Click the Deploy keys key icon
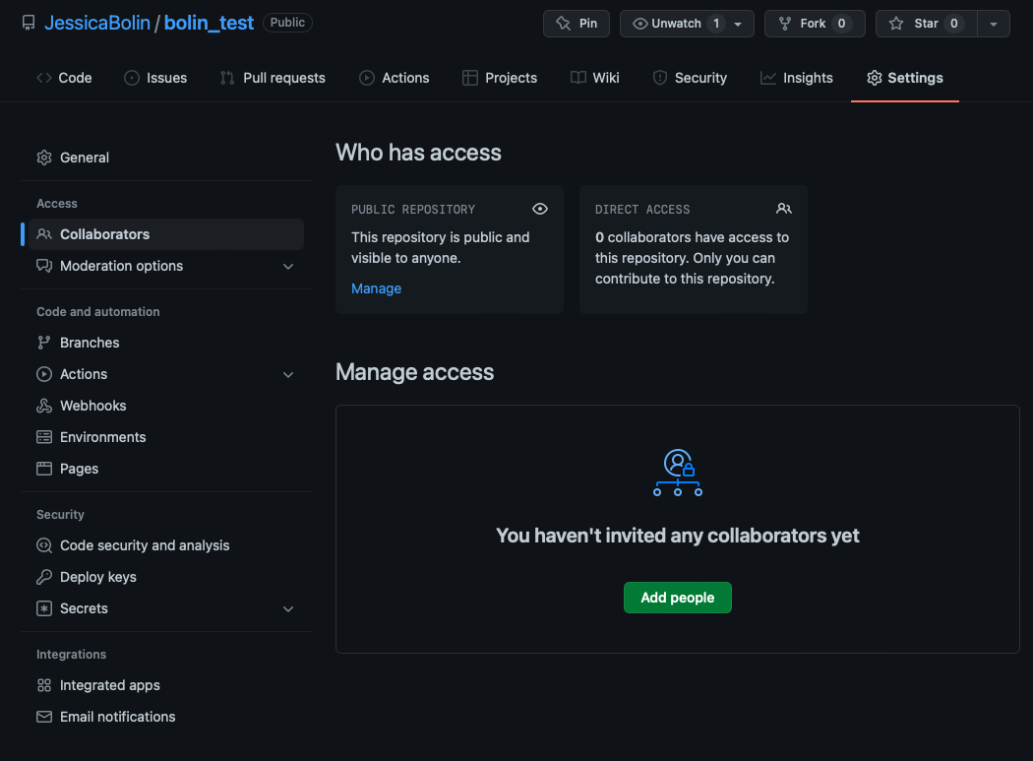Image resolution: width=1033 pixels, height=761 pixels. click(44, 577)
